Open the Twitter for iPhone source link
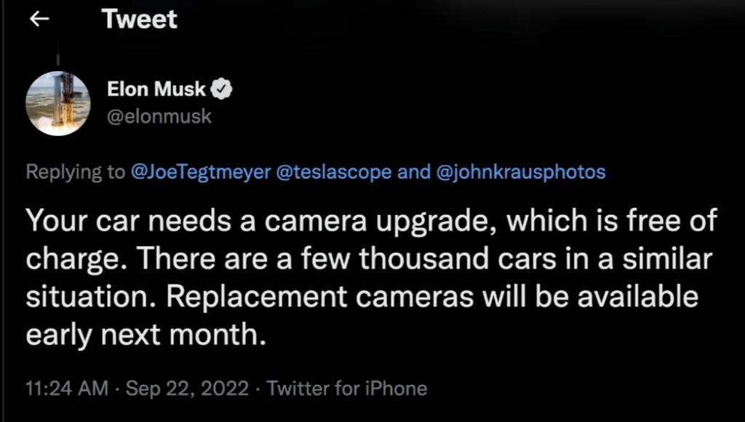The width and height of the screenshot is (745, 422). tap(346, 388)
